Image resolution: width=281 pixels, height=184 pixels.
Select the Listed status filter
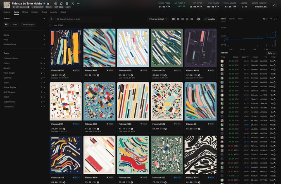[x=14, y=24]
